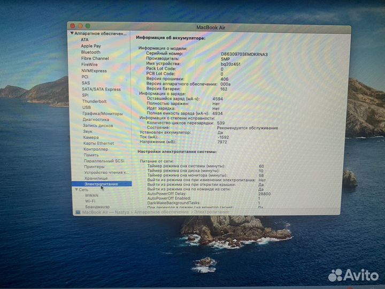
Task: Click cycle count value 539
Action: click(221, 123)
